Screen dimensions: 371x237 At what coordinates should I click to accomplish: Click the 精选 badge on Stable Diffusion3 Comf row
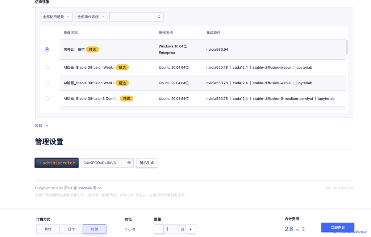pyautogui.click(x=126, y=98)
